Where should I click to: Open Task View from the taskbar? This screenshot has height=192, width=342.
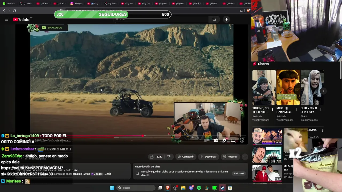tap(160, 188)
